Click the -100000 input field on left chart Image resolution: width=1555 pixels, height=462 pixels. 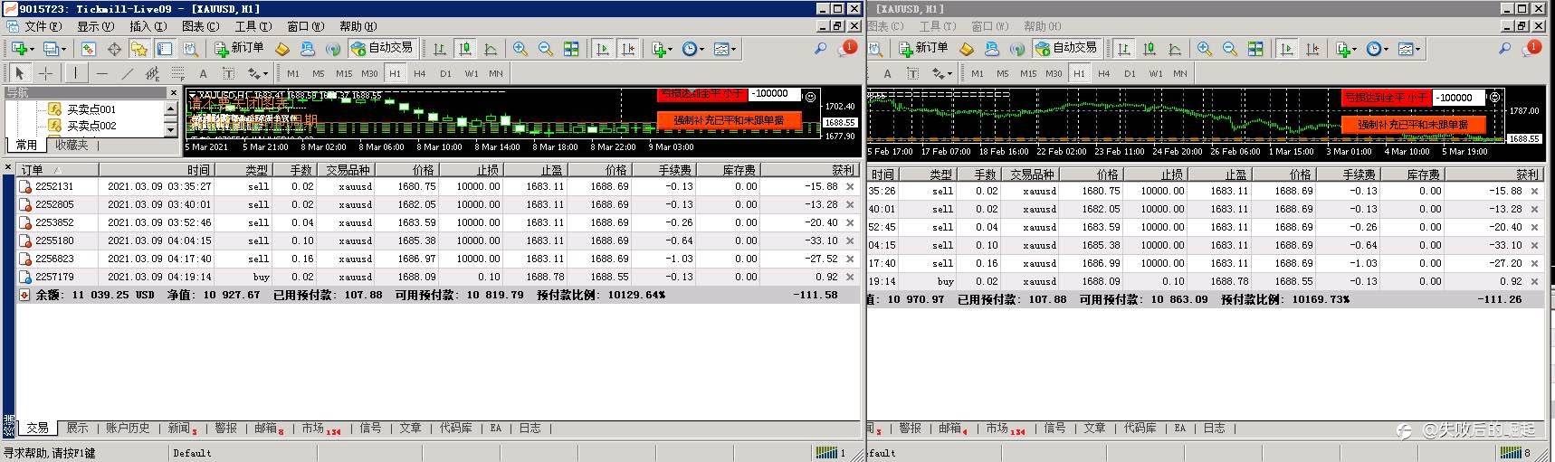776,93
